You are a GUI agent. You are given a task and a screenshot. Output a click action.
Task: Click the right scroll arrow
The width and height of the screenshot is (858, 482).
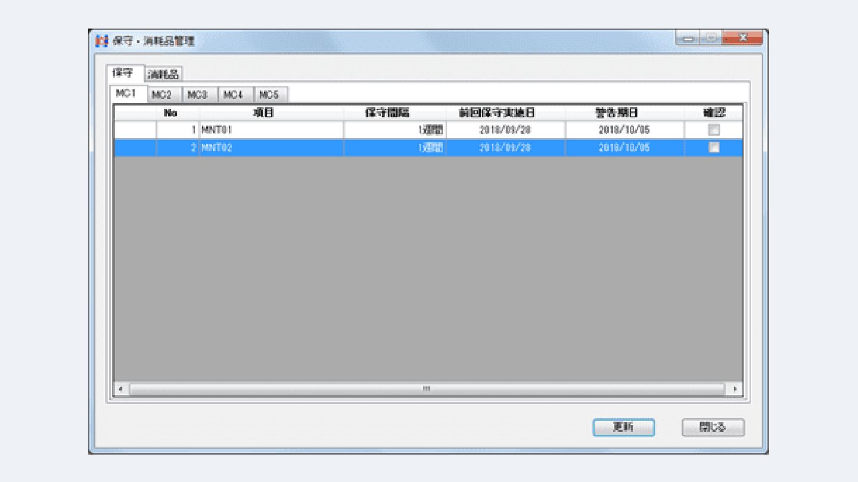coord(735,389)
